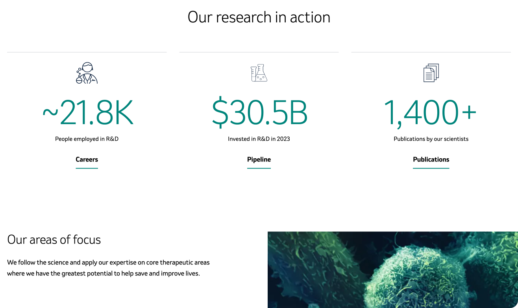Click the 'We follow the science' paragraph line

(108, 262)
